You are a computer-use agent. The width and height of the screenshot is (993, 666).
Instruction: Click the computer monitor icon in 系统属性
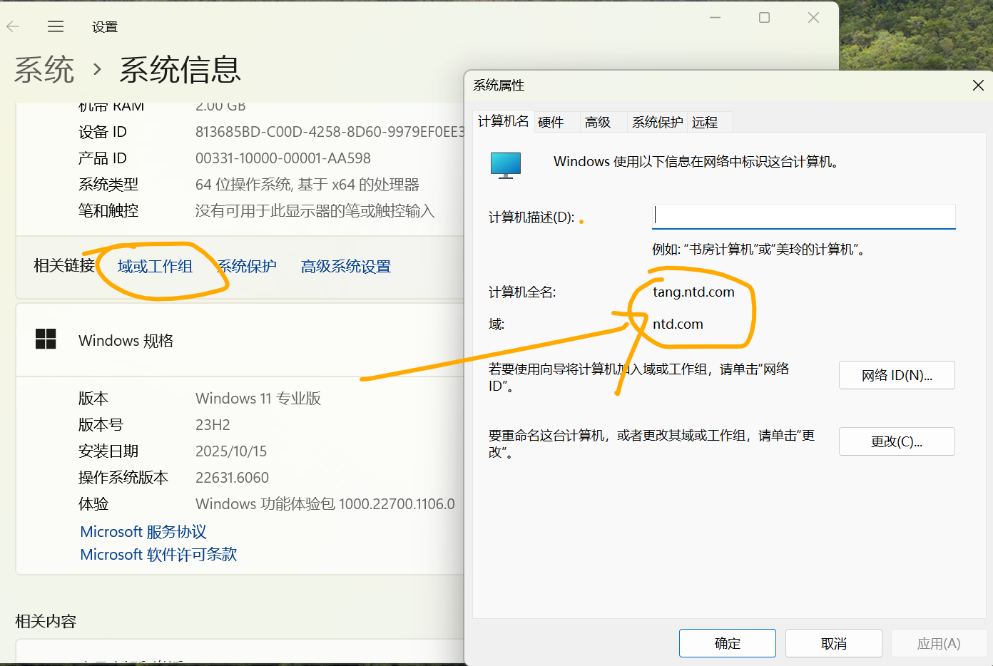coord(506,165)
